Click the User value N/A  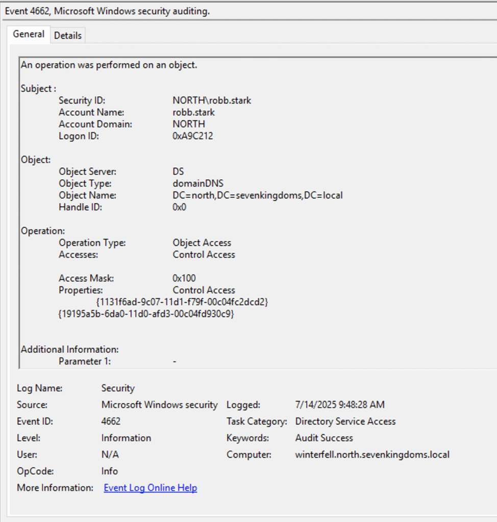tap(110, 454)
